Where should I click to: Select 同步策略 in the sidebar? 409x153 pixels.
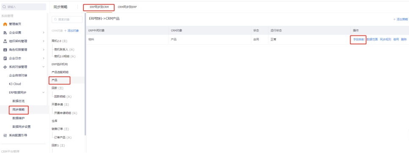coord(19,110)
